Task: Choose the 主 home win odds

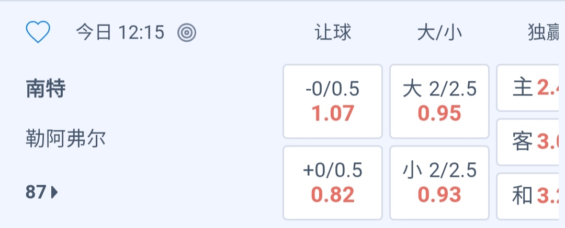Action: point(531,88)
